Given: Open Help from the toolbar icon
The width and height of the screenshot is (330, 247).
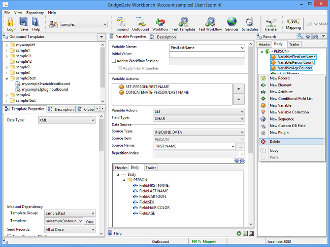Looking at the screenshot, I should click(x=36, y=24).
